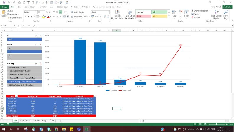Viewport: 234px width, 132px height.
Task: Click the Save icon in quick access toolbar
Action: (4, 2)
